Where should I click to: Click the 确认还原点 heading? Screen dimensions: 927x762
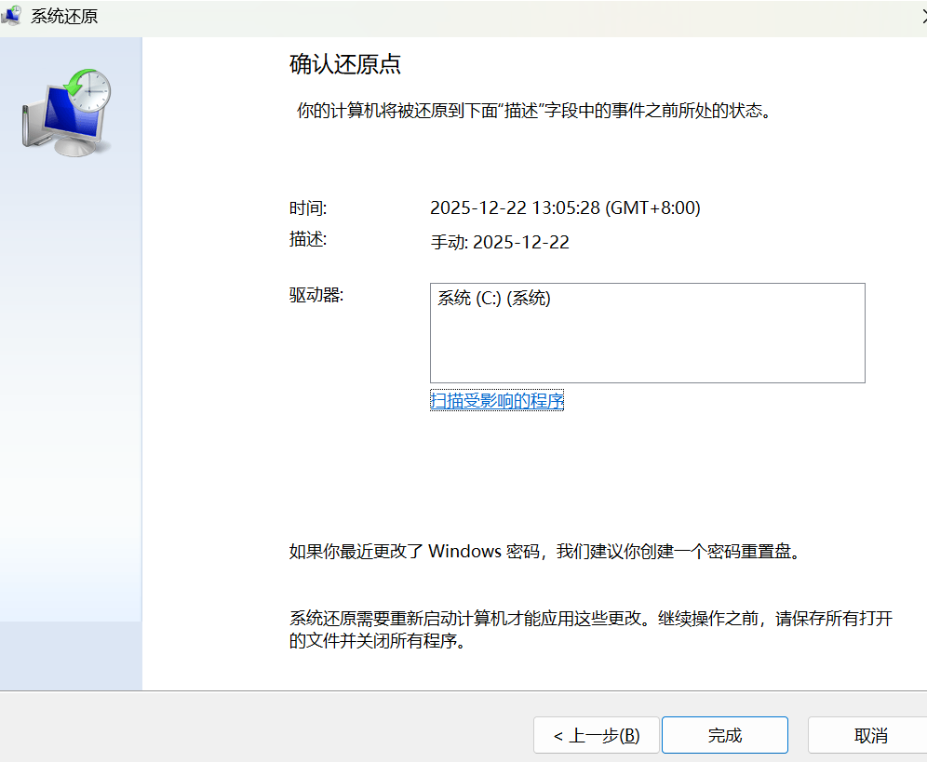coord(345,65)
